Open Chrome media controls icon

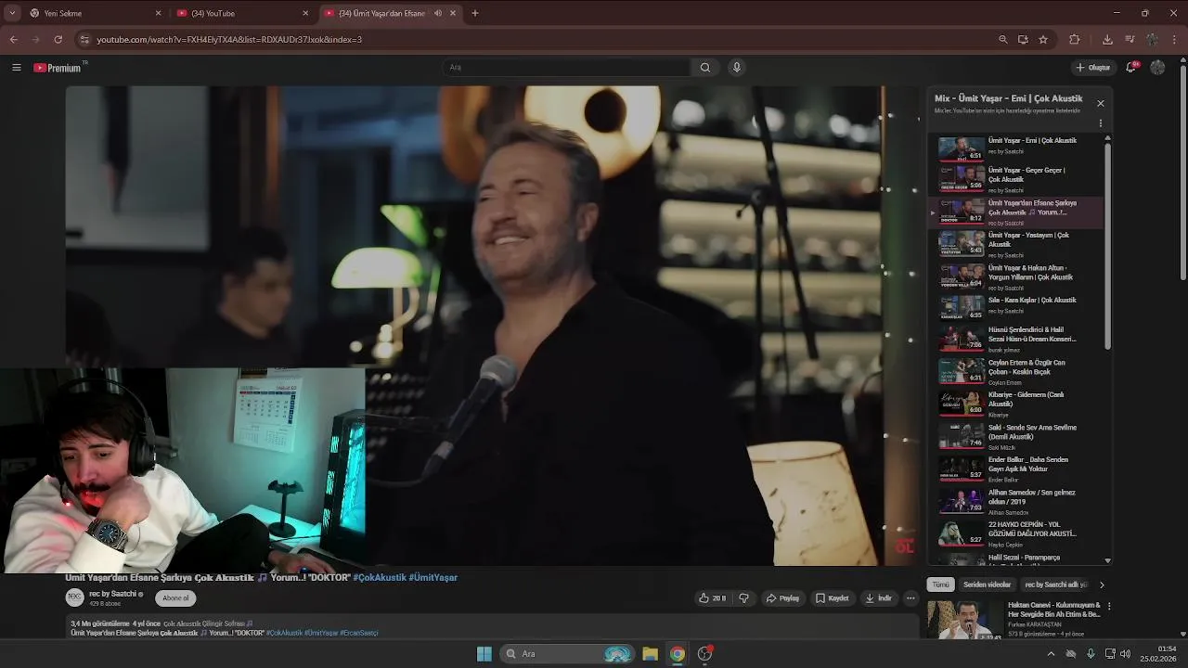[1130, 40]
